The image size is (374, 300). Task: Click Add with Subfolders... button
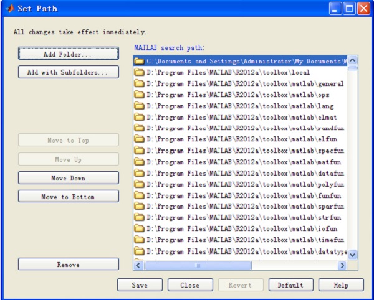pos(69,72)
